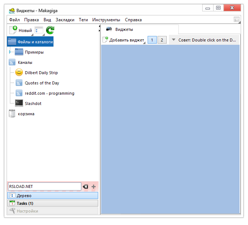
Task: Click the green refresh arrow icon
Action: click(50, 30)
